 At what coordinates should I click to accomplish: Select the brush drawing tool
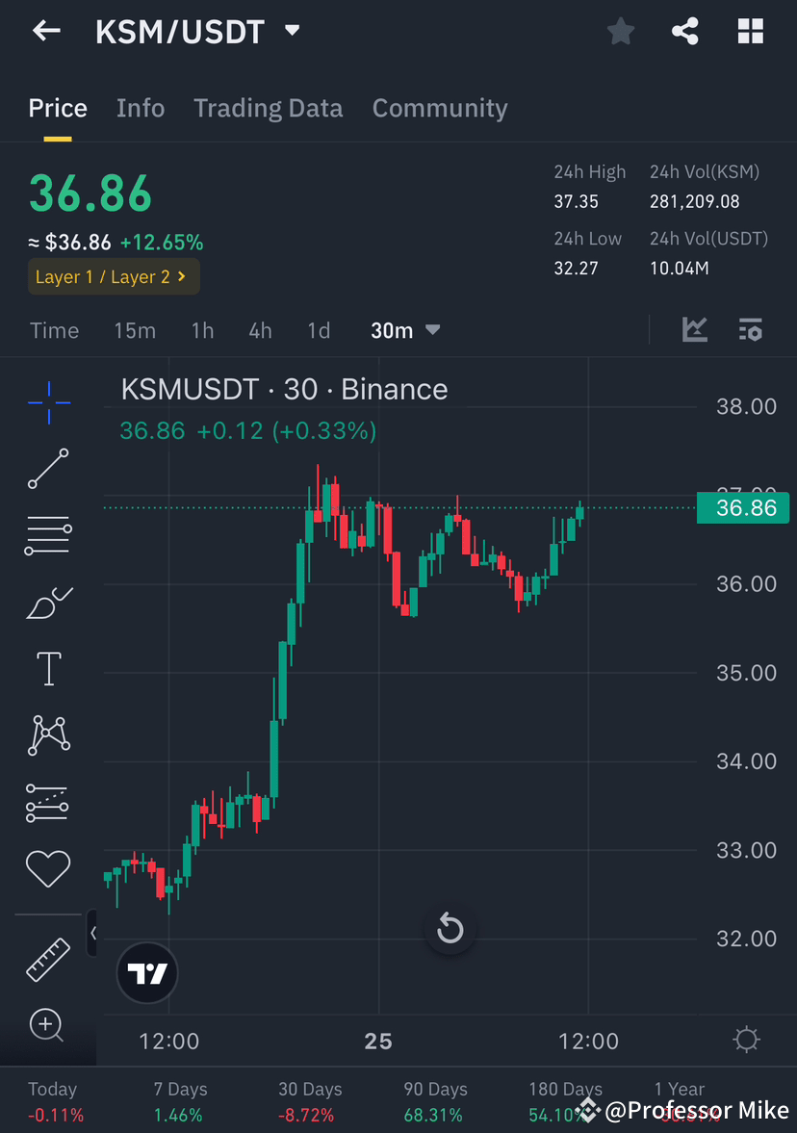(x=48, y=602)
